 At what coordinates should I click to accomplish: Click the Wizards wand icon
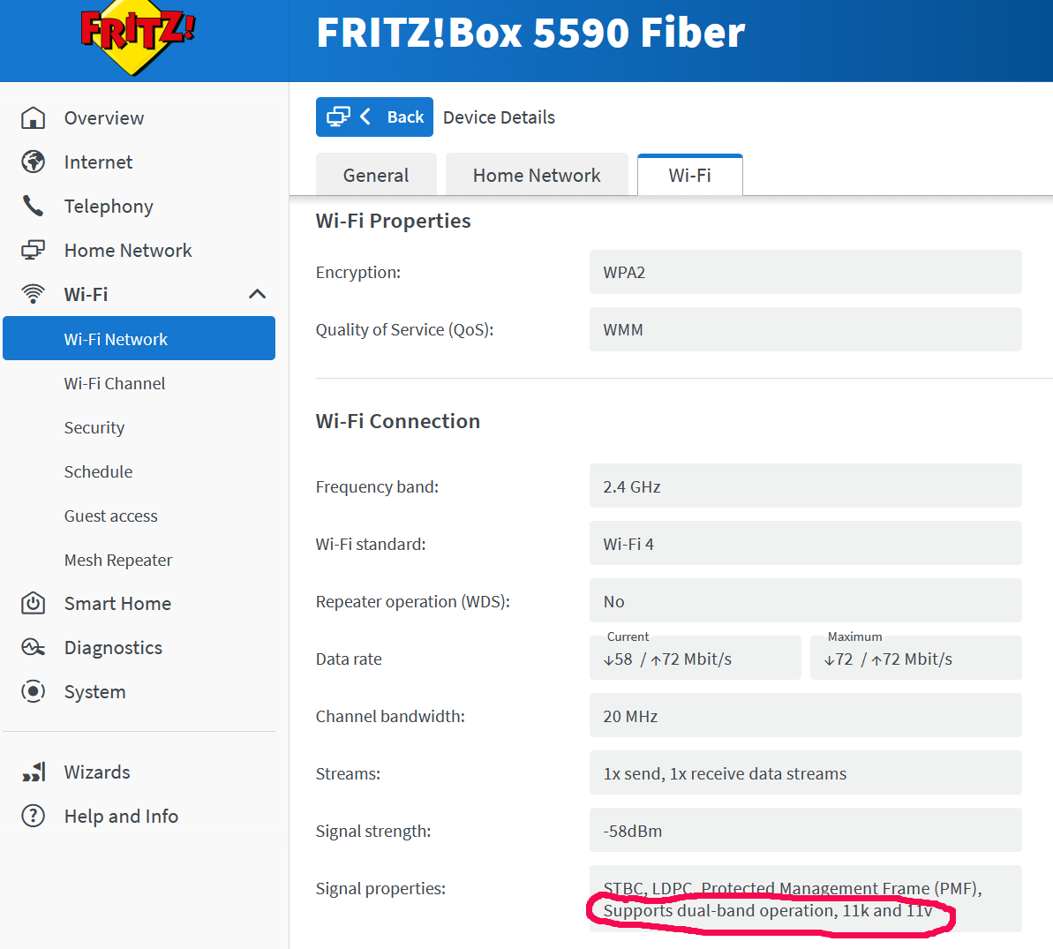34,772
